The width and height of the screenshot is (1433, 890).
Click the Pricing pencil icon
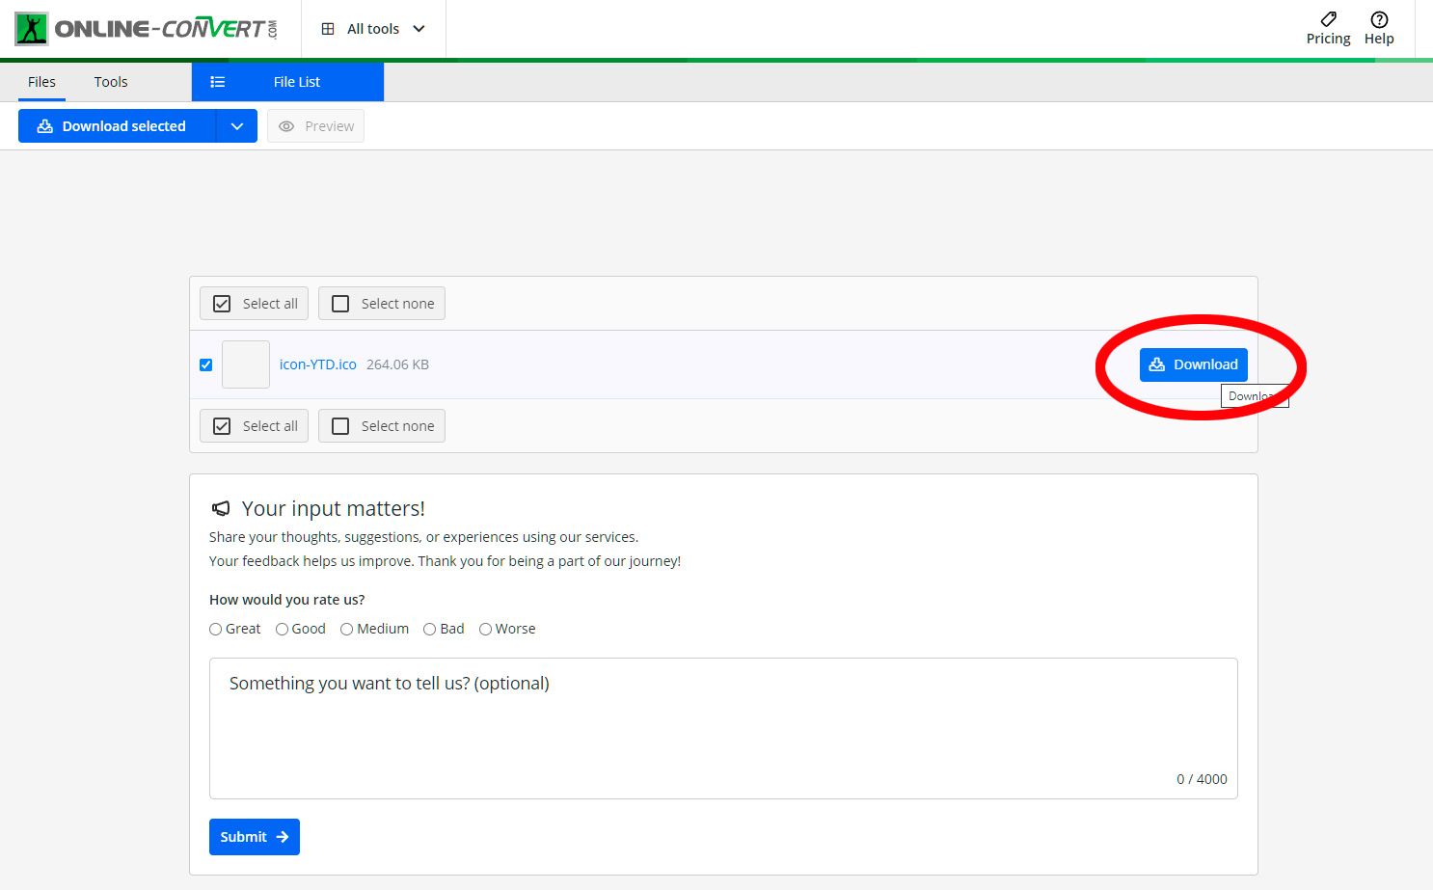coord(1328,21)
